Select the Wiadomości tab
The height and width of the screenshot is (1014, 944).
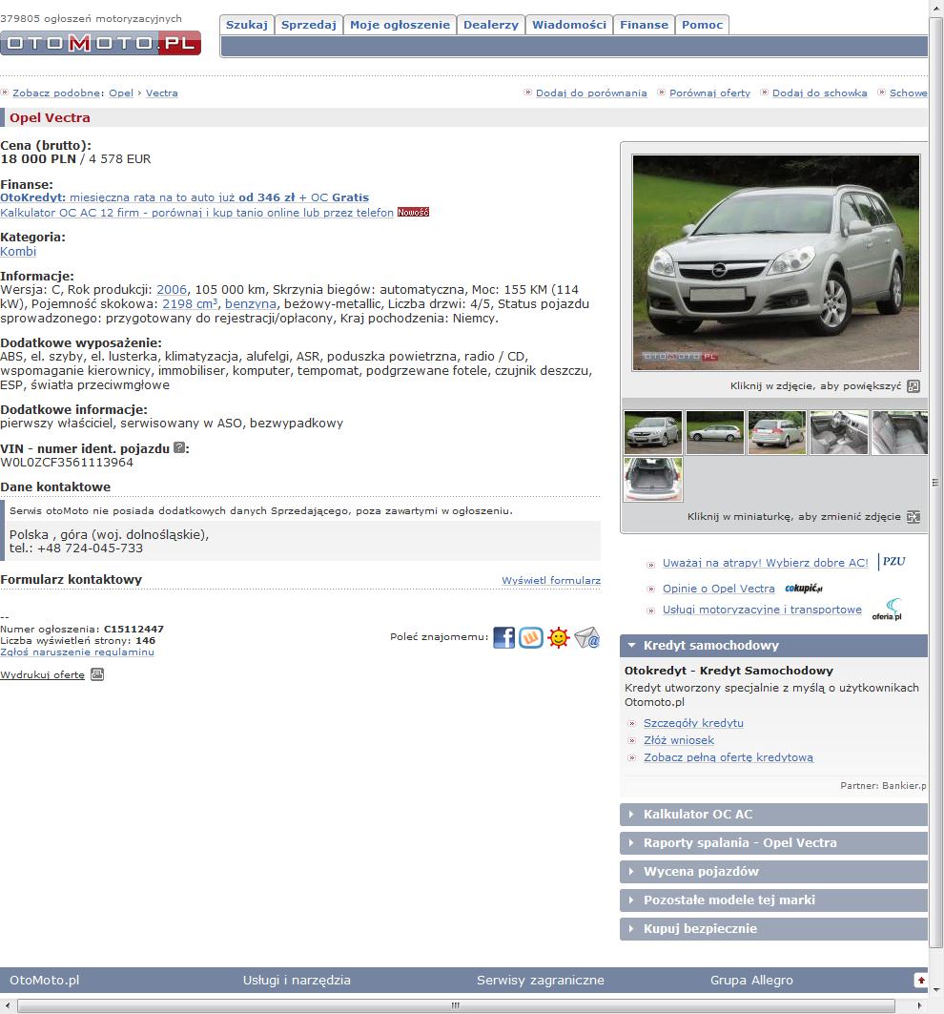[569, 25]
